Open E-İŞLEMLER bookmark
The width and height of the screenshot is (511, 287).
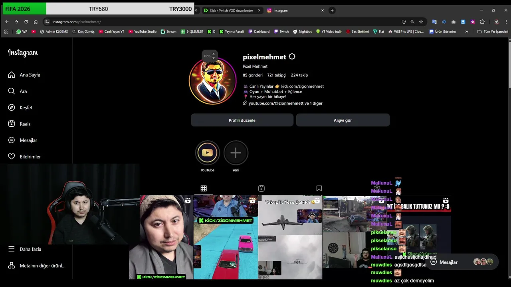point(192,31)
